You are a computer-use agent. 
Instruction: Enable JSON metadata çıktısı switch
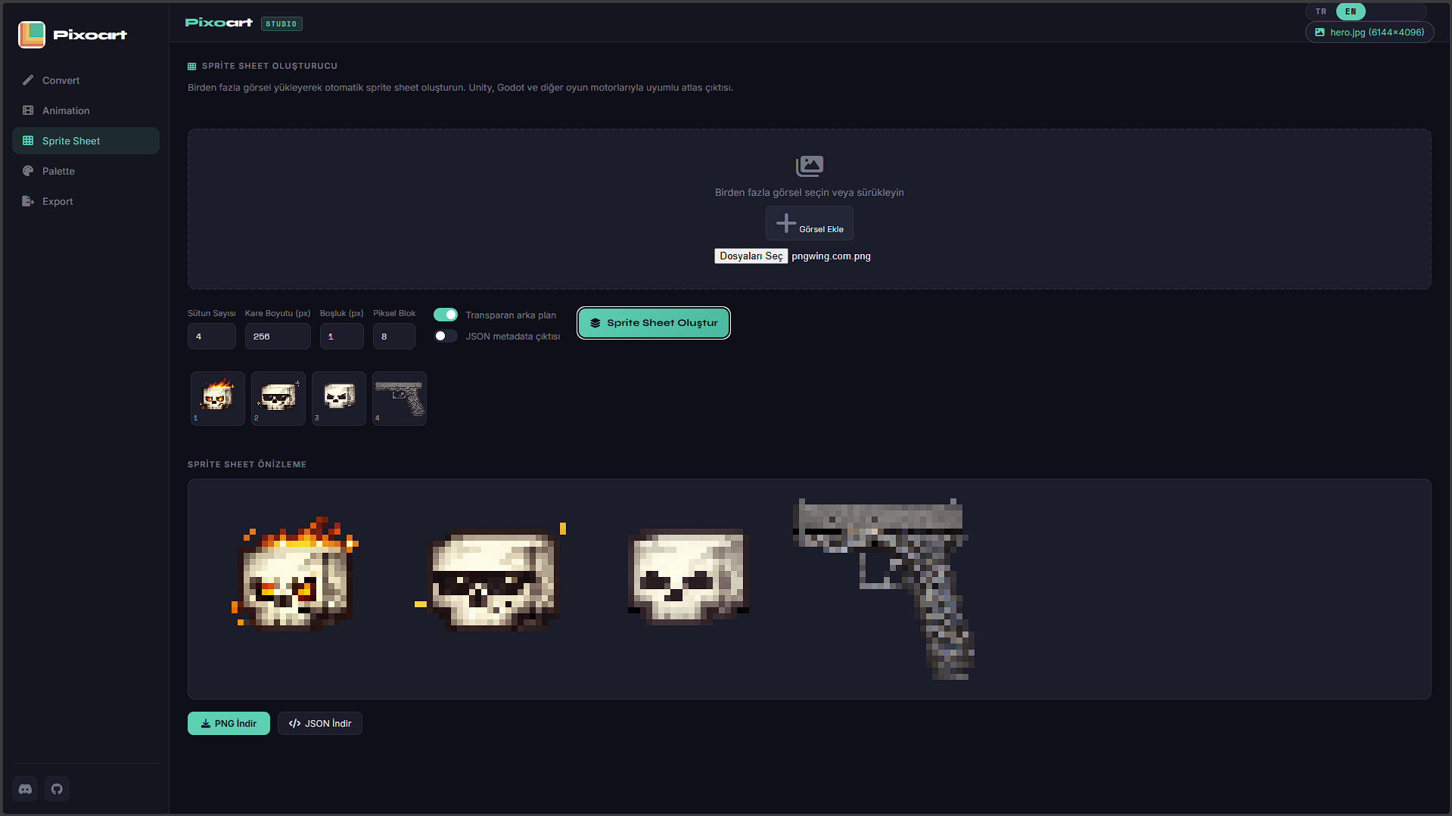click(x=446, y=336)
